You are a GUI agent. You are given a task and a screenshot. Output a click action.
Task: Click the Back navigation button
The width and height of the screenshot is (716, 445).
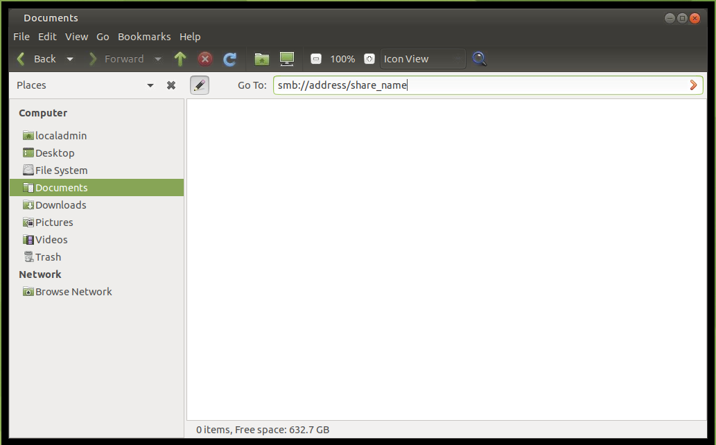[x=36, y=59]
